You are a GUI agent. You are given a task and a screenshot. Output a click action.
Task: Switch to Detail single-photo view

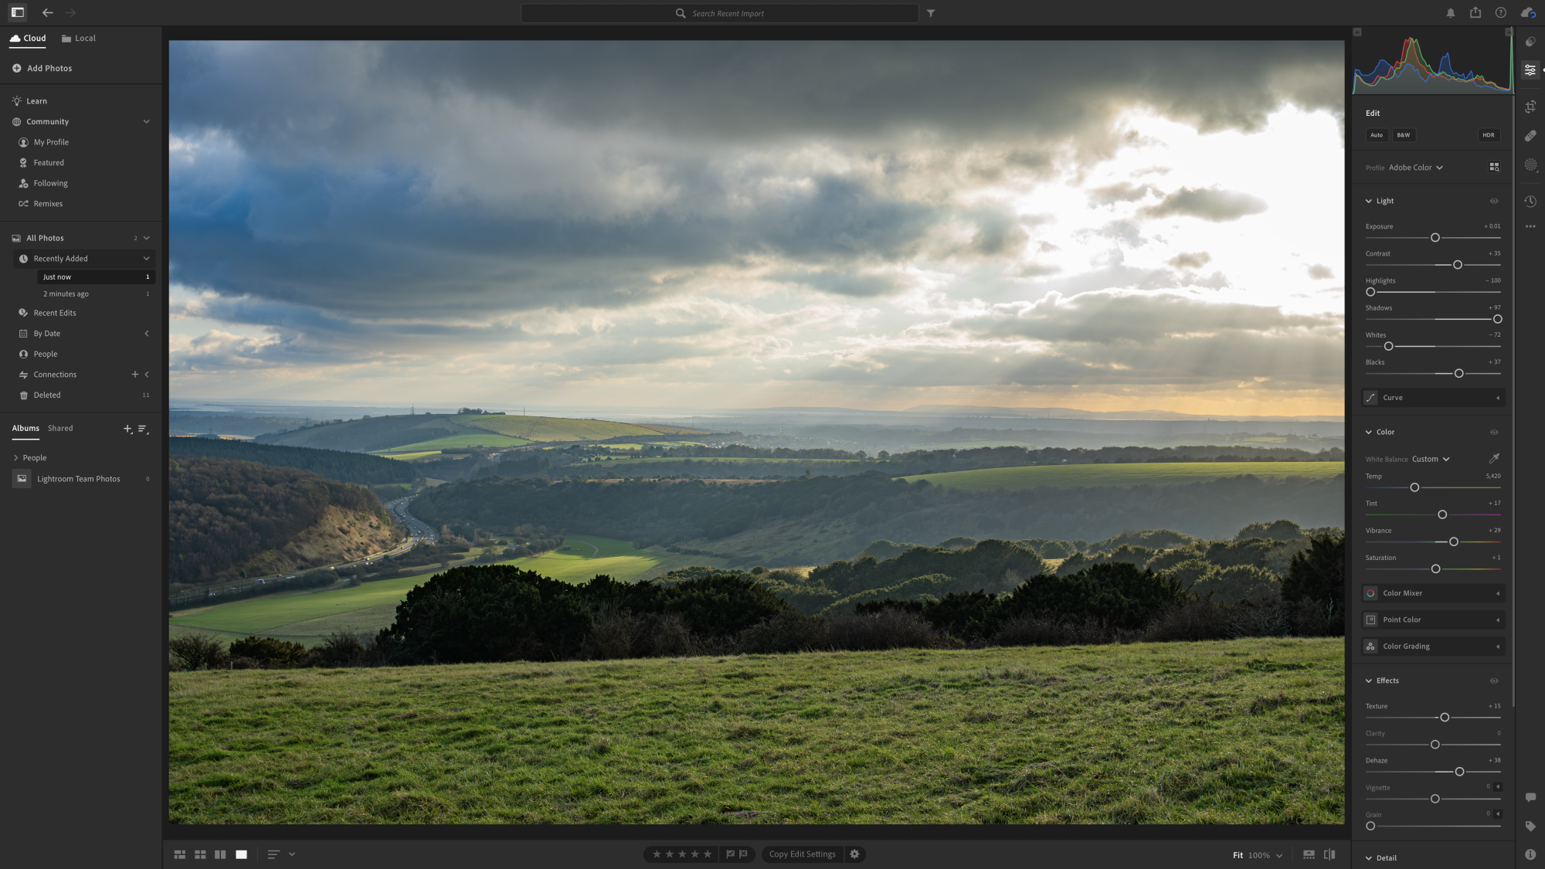241,854
